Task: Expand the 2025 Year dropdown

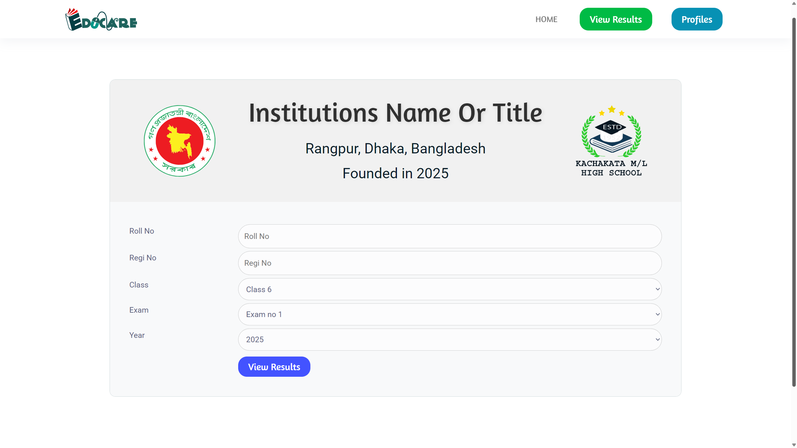Action: click(450, 339)
